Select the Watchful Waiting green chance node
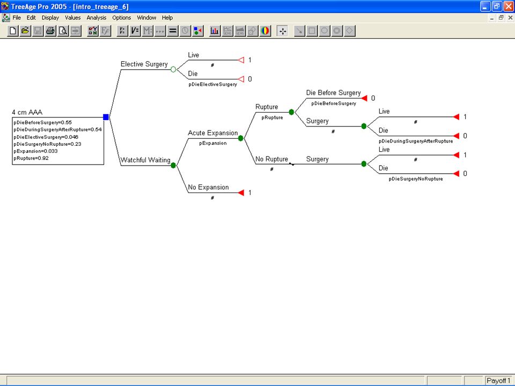The image size is (515, 386). coord(173,165)
